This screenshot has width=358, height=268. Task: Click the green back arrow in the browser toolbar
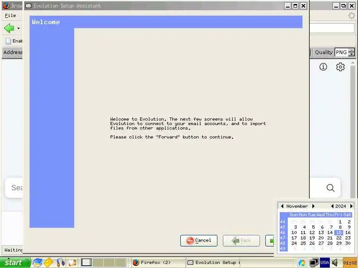click(x=9, y=28)
